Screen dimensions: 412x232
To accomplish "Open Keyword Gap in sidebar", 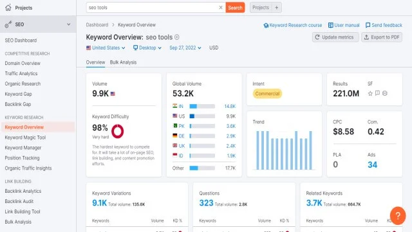I will pos(19,94).
